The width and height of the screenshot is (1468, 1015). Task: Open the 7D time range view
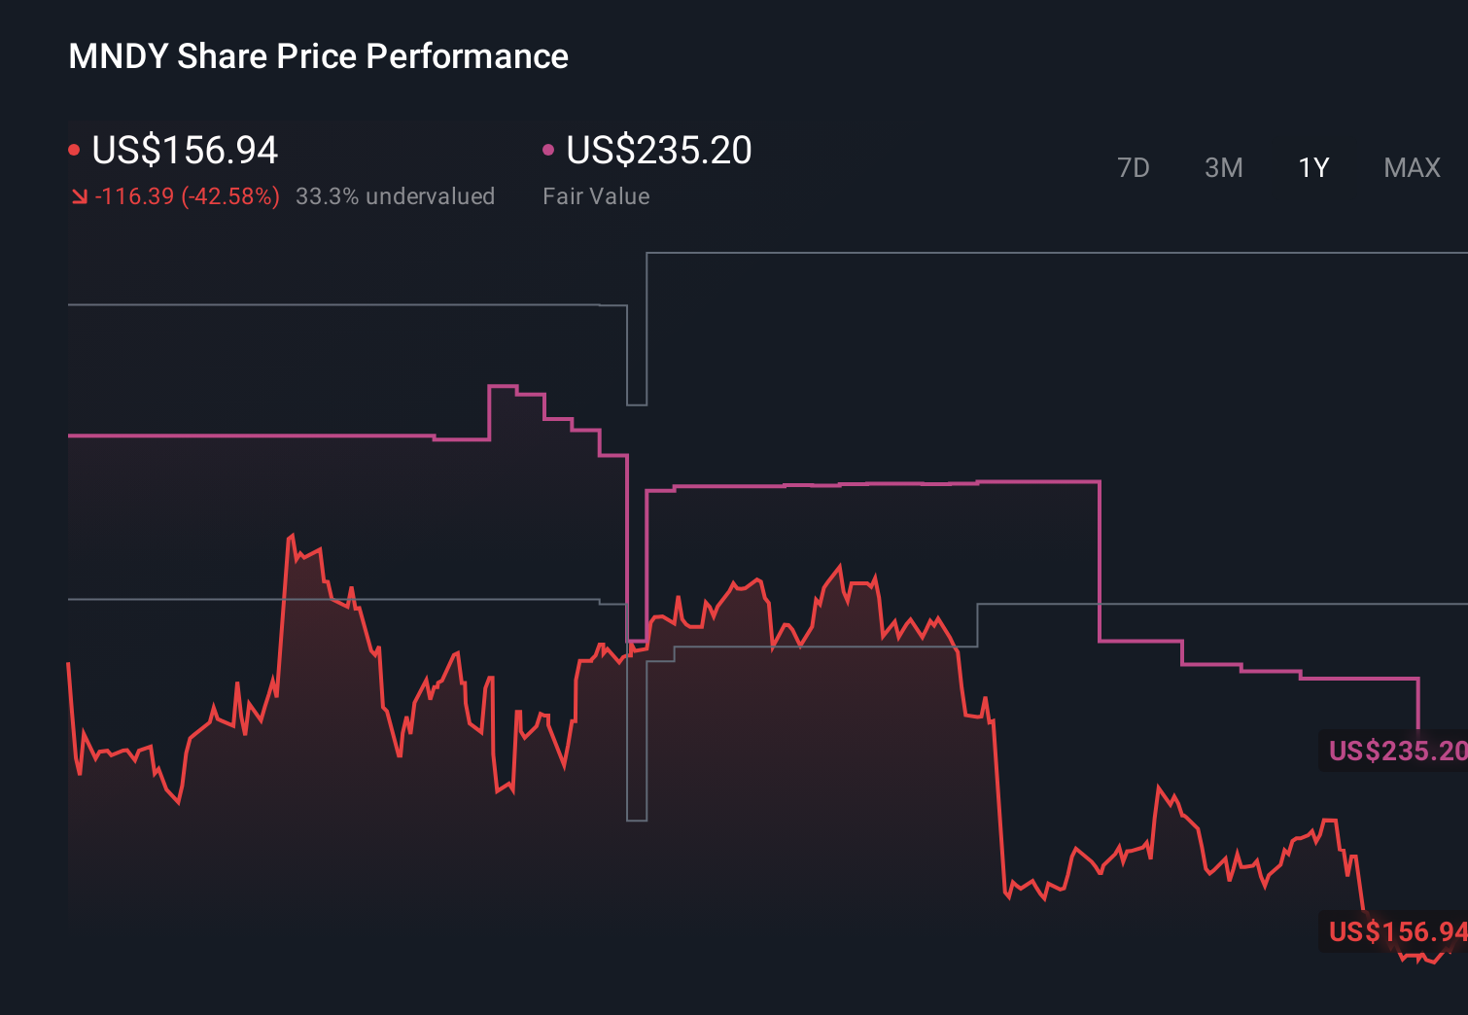[x=1135, y=167]
